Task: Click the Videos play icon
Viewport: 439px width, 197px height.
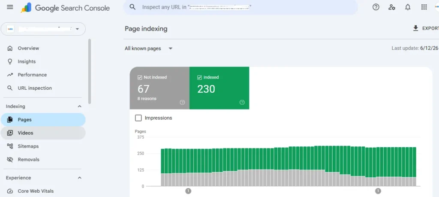Action: [x=10, y=133]
